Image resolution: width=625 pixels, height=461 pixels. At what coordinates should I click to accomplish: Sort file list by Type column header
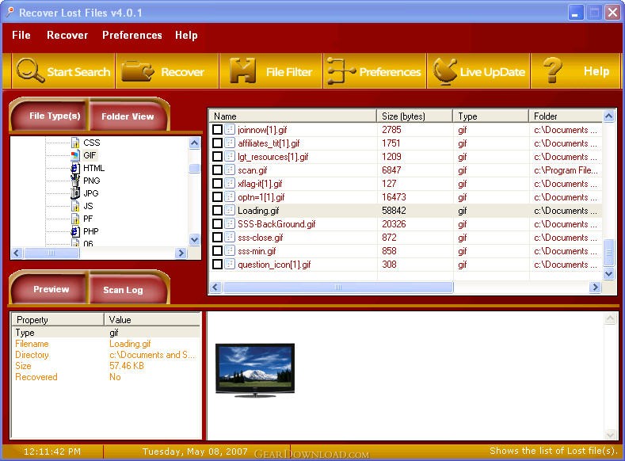coord(491,116)
